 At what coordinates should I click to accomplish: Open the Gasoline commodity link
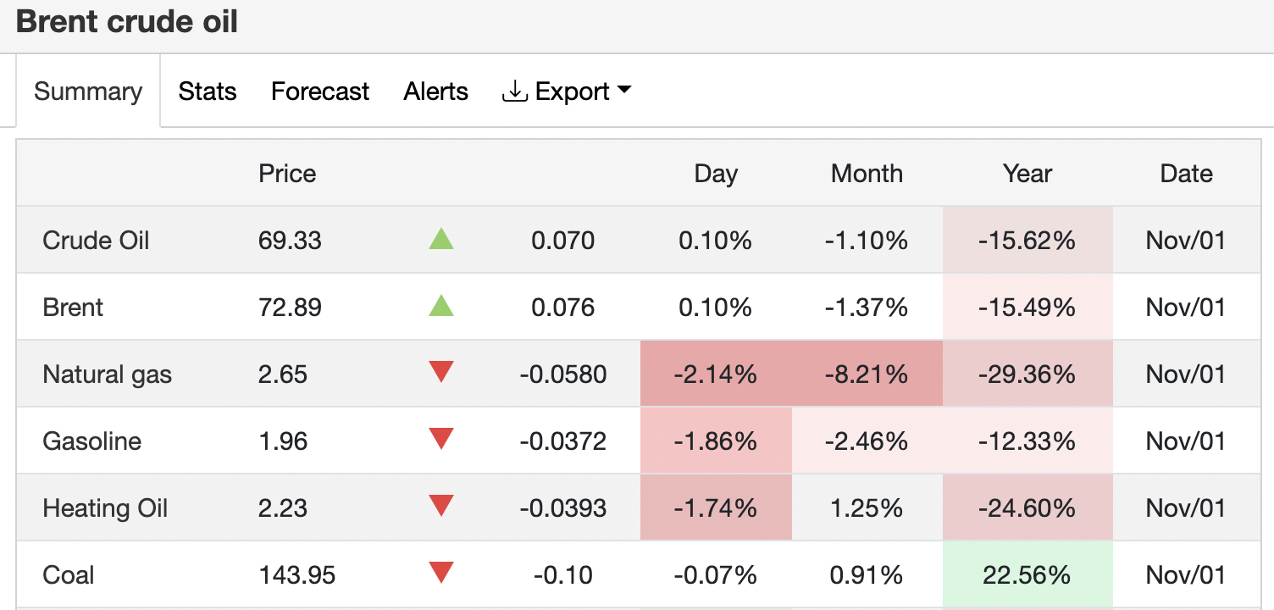pos(91,441)
